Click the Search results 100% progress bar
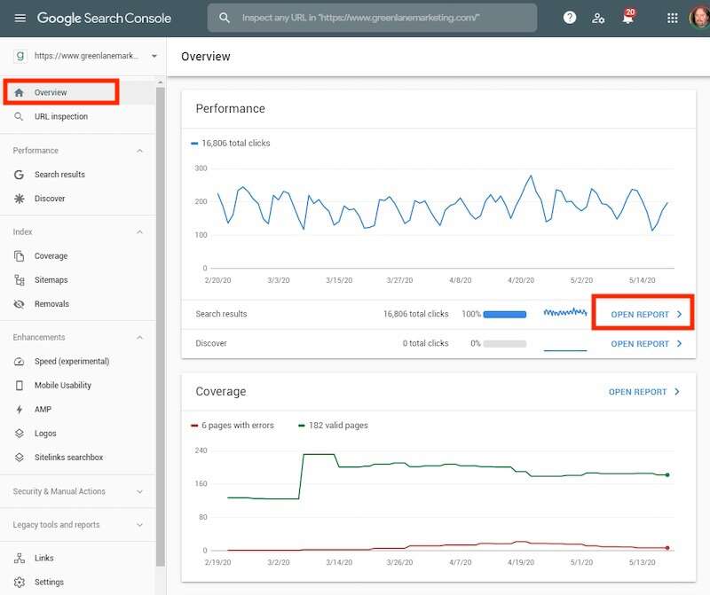 (505, 315)
